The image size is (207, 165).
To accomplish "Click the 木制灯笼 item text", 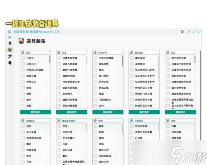I will (x=67, y=132).
